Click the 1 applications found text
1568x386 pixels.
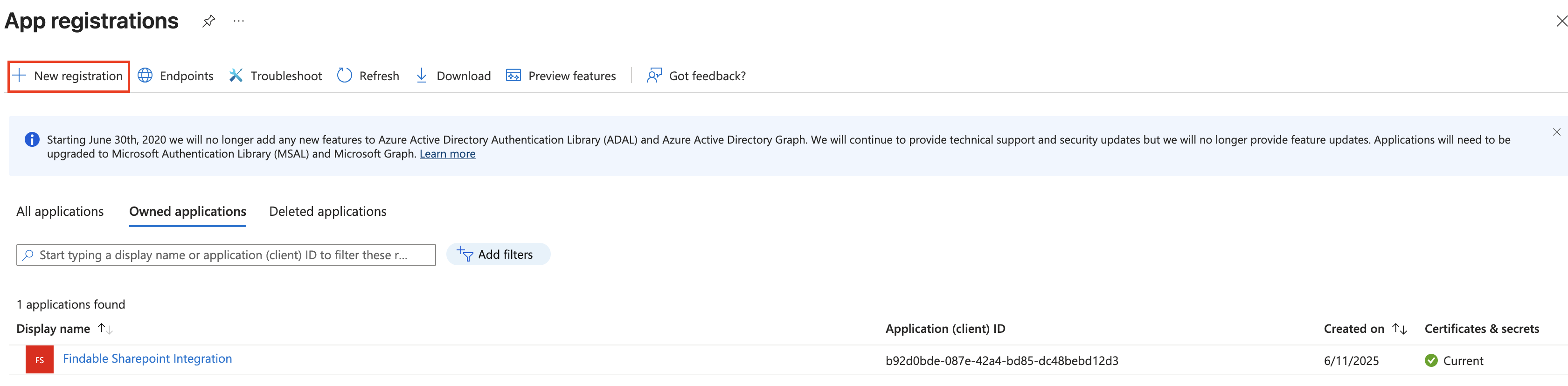point(70,304)
